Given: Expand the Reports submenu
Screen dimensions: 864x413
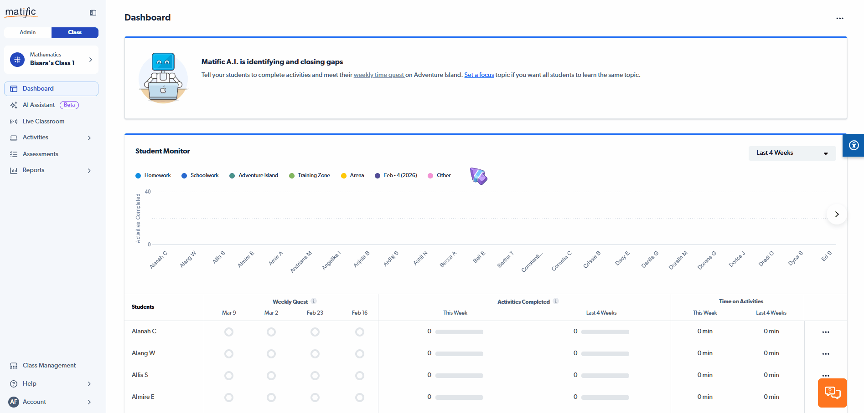Looking at the screenshot, I should pyautogui.click(x=51, y=170).
